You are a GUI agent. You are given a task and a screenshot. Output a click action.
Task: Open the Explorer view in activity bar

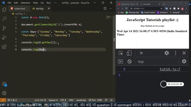[x=4, y=10]
